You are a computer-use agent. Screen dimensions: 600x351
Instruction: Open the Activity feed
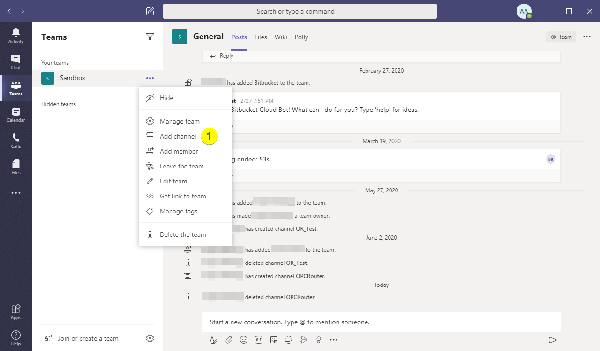16,34
